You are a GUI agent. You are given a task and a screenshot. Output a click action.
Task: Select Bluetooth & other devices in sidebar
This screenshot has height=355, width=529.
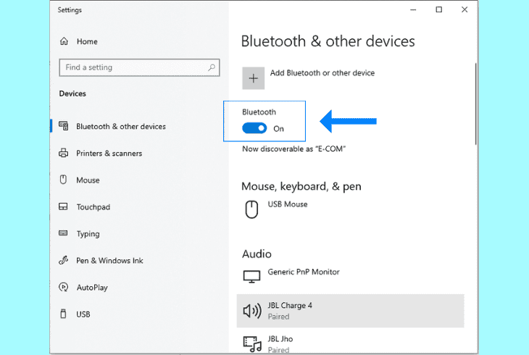point(121,127)
